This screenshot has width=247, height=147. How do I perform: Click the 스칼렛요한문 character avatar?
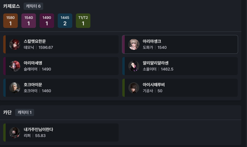point(15,44)
